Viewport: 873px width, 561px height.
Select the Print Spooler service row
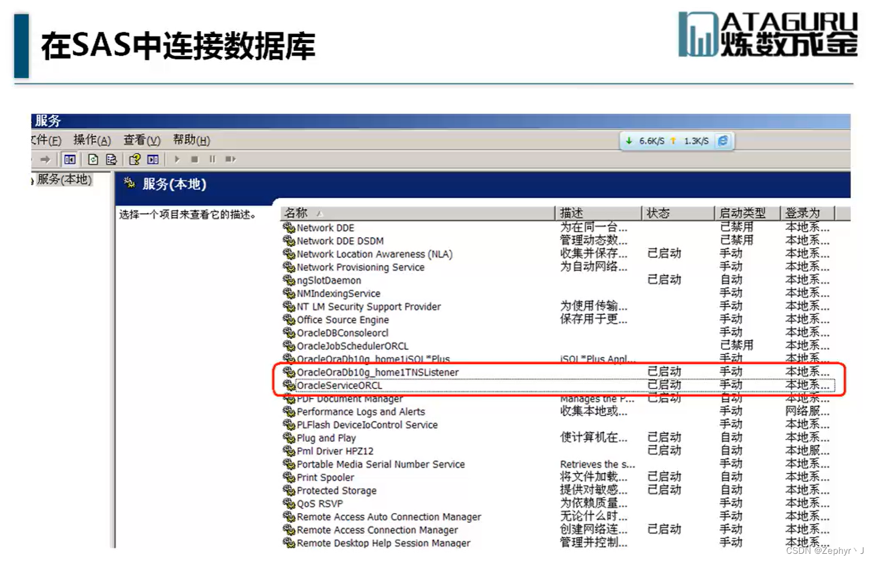point(325,477)
